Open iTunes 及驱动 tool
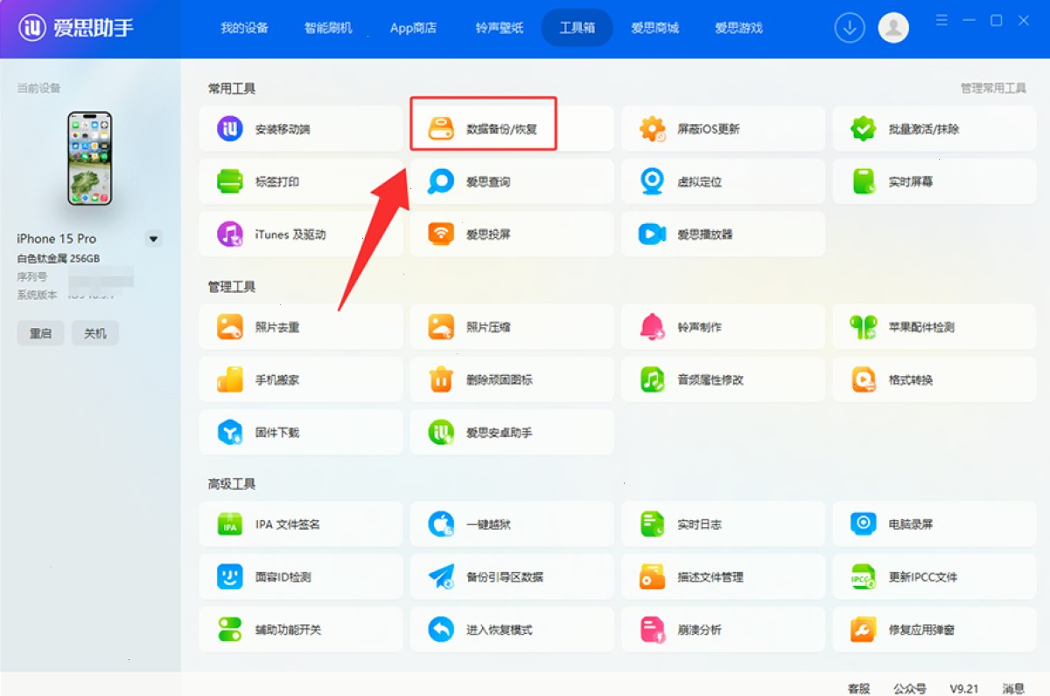The height and width of the screenshot is (696, 1050). (301, 234)
